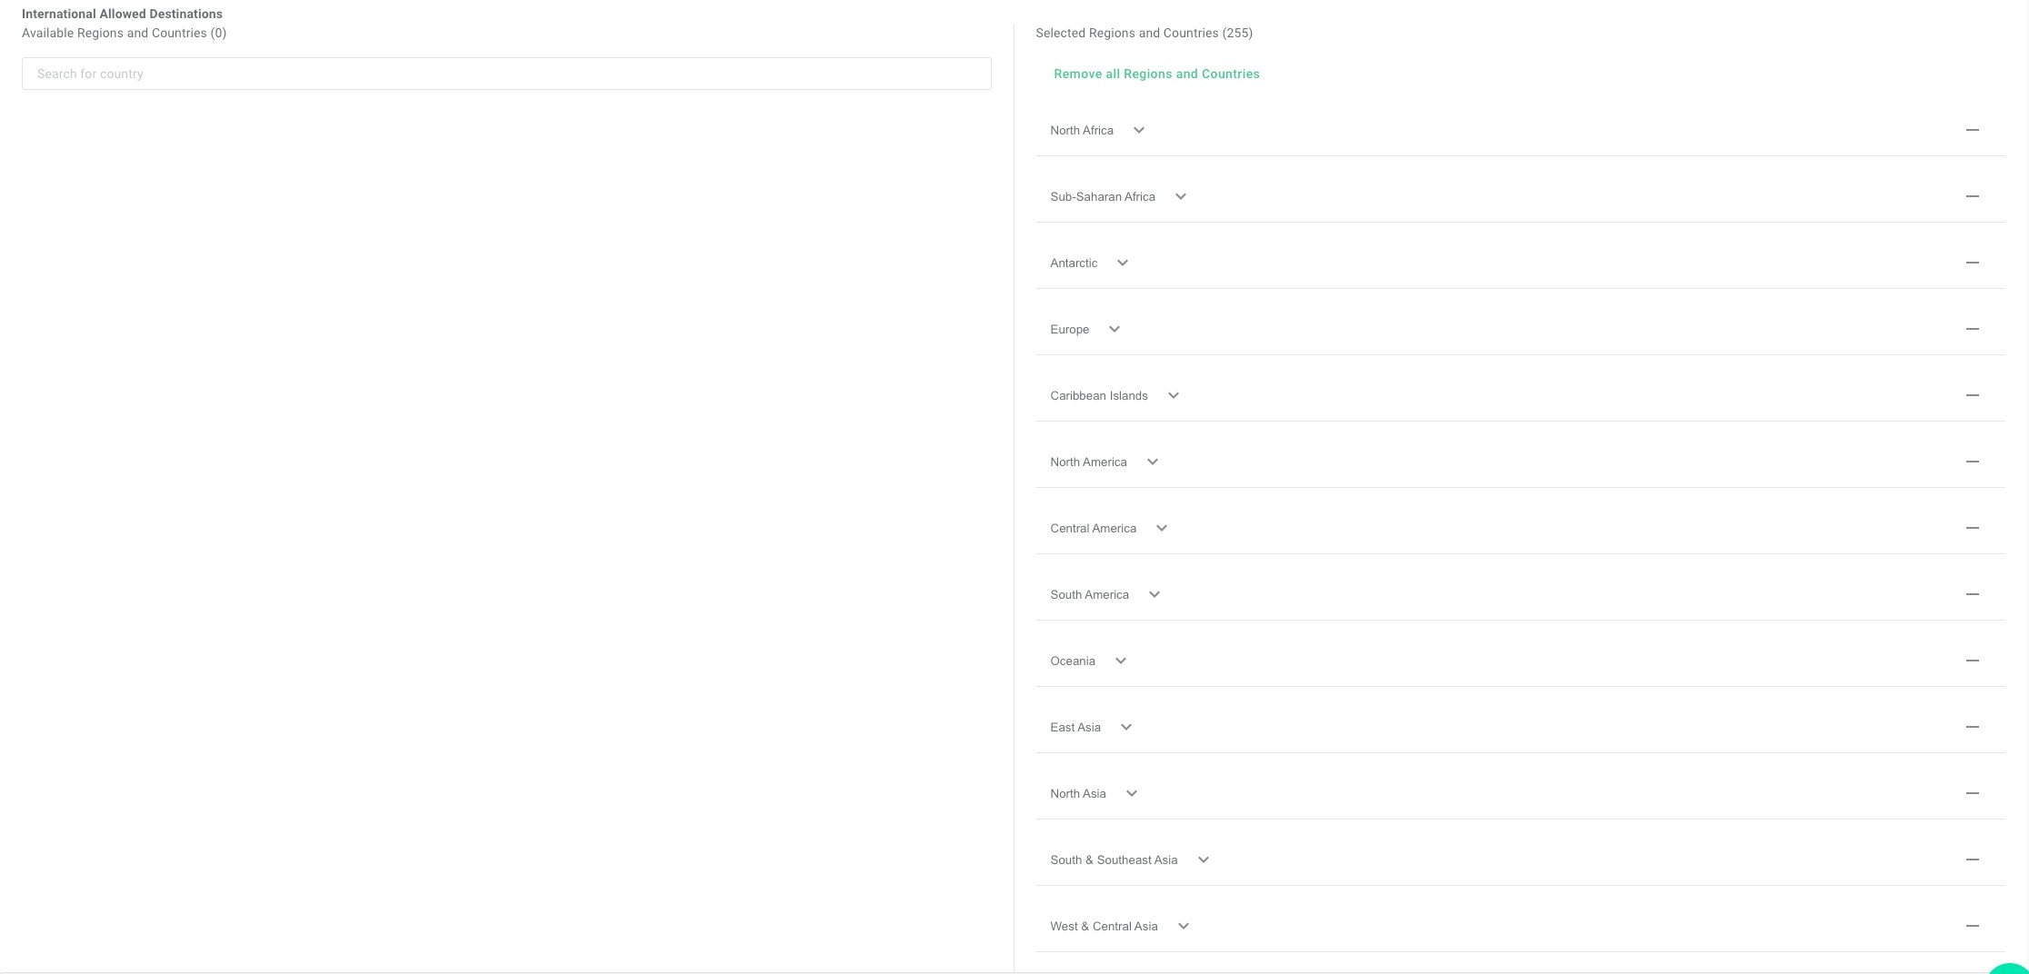Click International Allowed Destinations title
The image size is (2029, 974).
click(122, 14)
